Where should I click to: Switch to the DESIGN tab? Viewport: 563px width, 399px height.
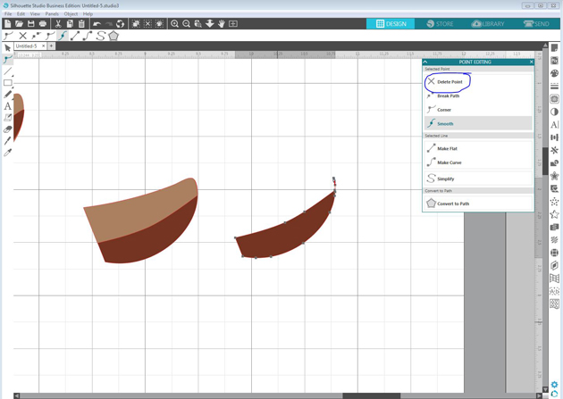click(x=391, y=24)
